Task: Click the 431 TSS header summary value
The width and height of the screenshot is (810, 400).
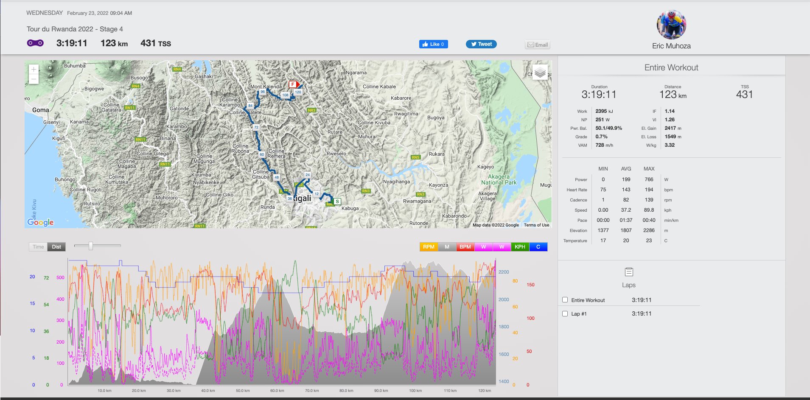Action: pyautogui.click(x=156, y=43)
